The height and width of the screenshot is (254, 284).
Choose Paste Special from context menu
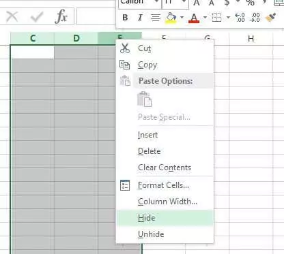click(x=164, y=117)
